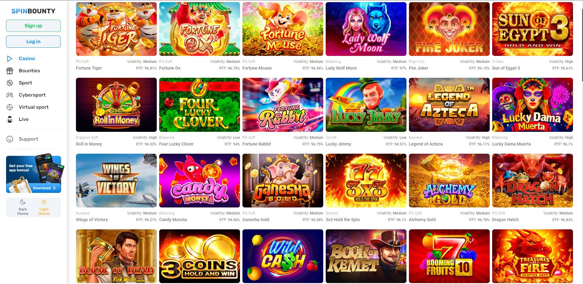The width and height of the screenshot is (583, 284).
Task: Switch to Dark theme
Action: click(x=23, y=207)
